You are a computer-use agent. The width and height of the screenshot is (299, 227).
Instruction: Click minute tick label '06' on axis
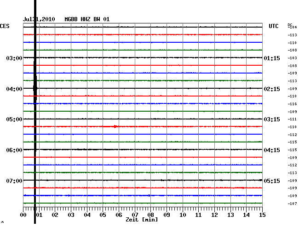119,215
